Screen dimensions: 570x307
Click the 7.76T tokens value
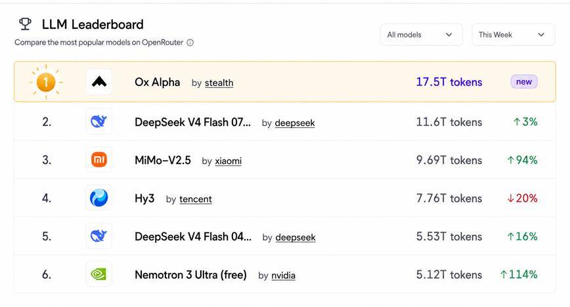tap(449, 198)
